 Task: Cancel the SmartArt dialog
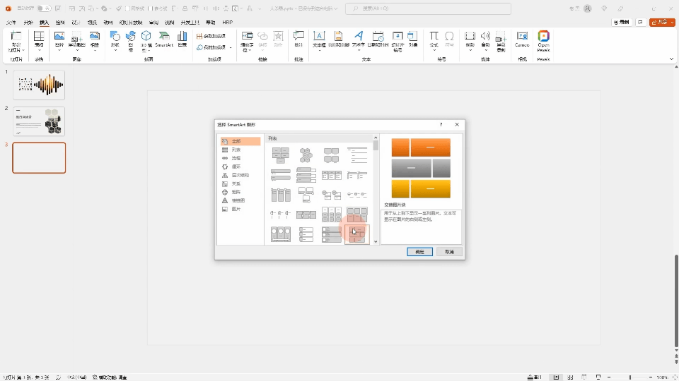point(450,252)
